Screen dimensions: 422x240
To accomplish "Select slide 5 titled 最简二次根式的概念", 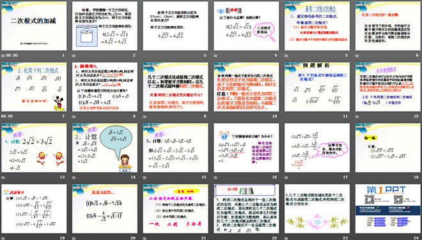I will pos(317,26).
